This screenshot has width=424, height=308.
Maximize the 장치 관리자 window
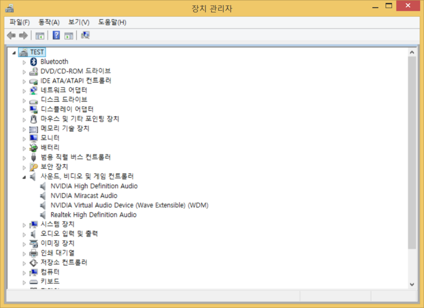(389, 6)
